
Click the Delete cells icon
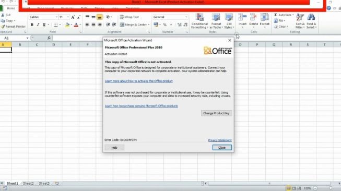pyautogui.click(x=253, y=17)
